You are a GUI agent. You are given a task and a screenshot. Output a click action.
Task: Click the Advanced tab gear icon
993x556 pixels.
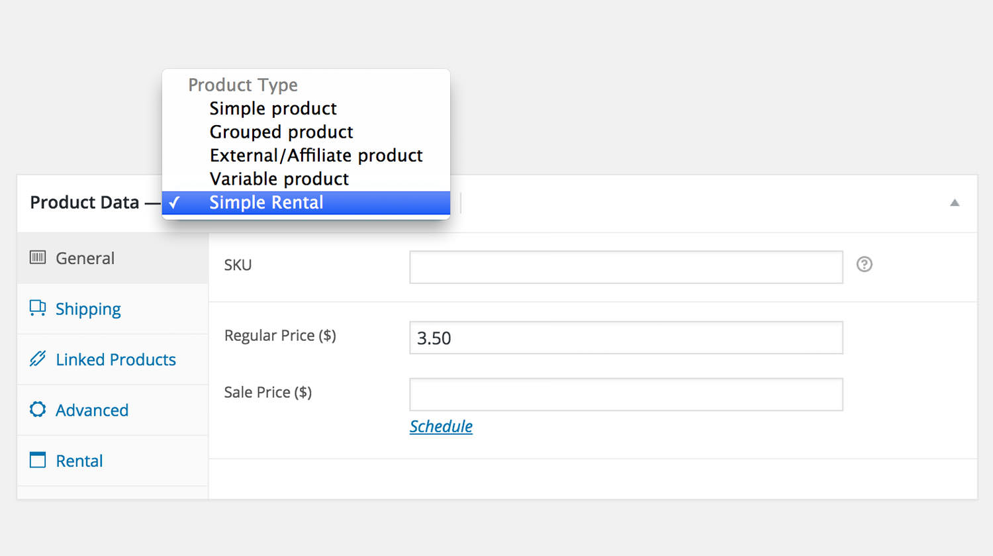point(38,410)
